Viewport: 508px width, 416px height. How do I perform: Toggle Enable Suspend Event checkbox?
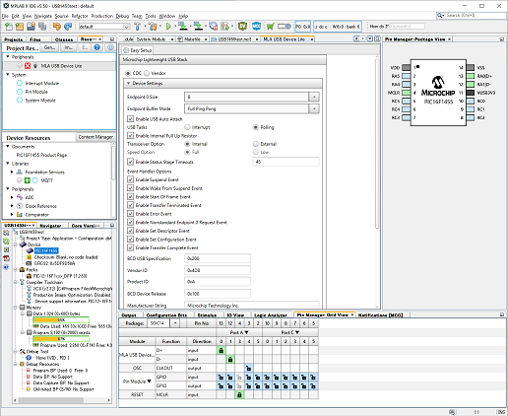click(x=131, y=179)
